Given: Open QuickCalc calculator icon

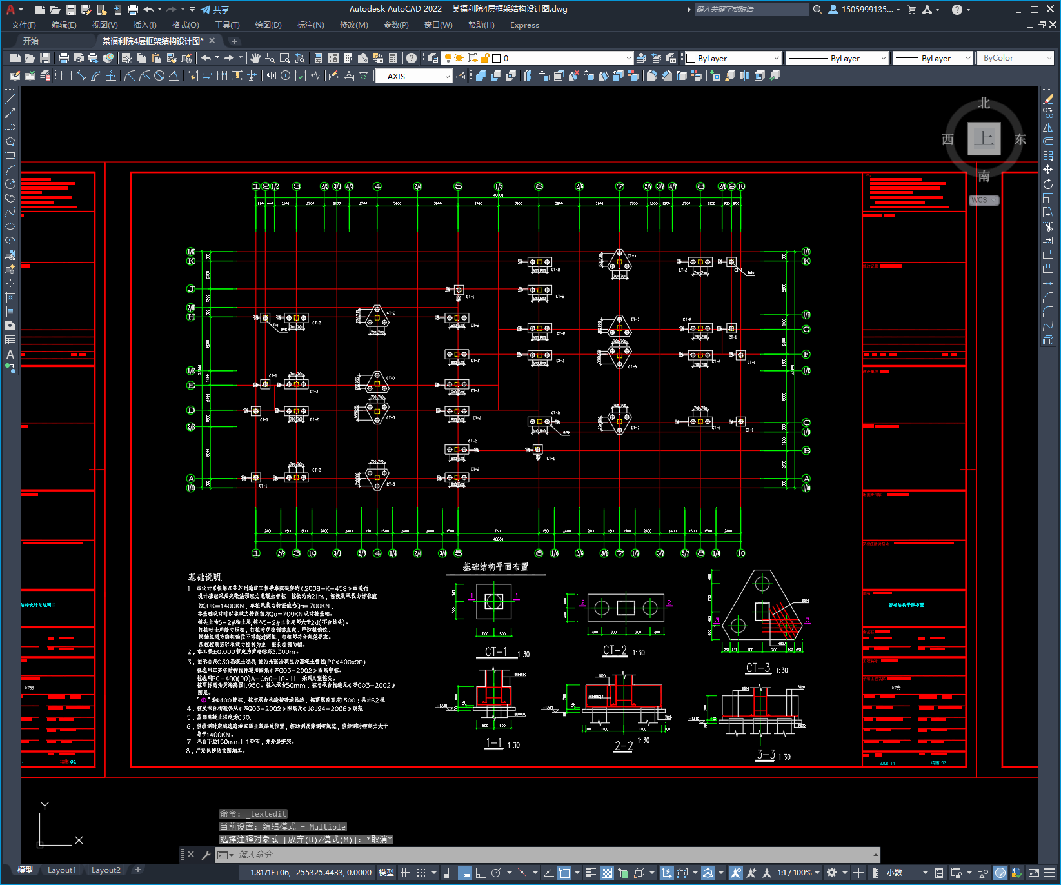Looking at the screenshot, I should [x=393, y=58].
